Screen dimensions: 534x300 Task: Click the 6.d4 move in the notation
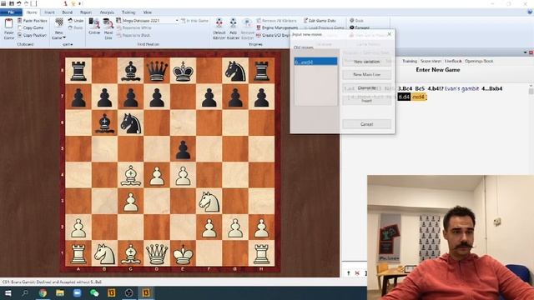point(404,97)
